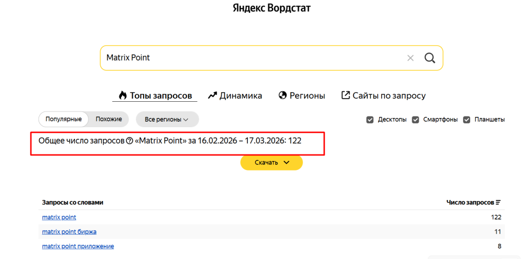Image resolution: width=521 pixels, height=259 pixels.
Task: Click the magnifier search icon
Action: [x=429, y=58]
